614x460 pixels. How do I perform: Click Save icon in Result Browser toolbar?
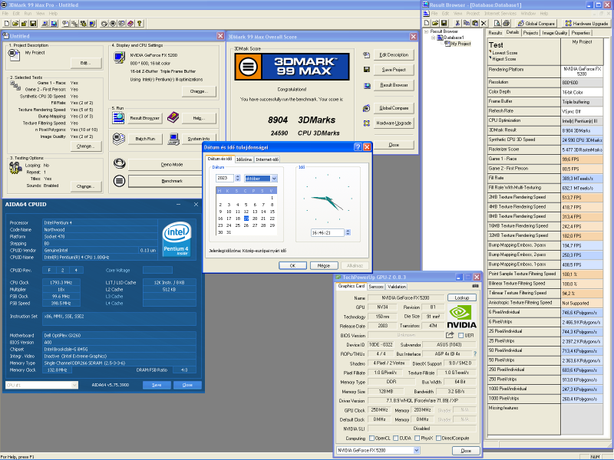tap(444, 24)
